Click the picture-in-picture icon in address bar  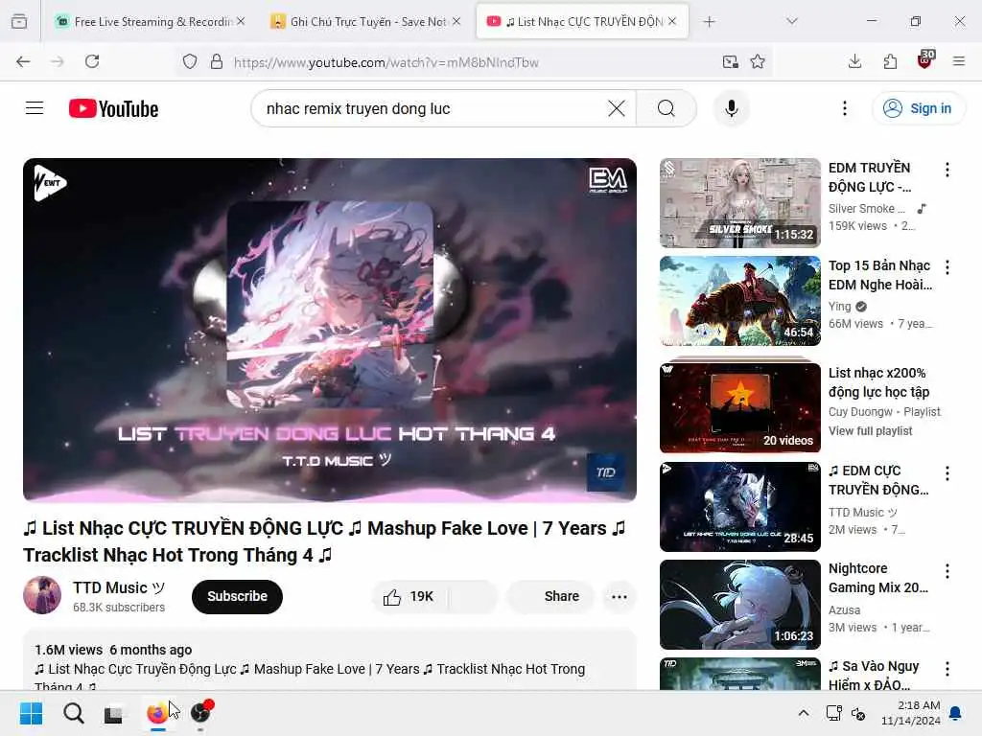730,61
